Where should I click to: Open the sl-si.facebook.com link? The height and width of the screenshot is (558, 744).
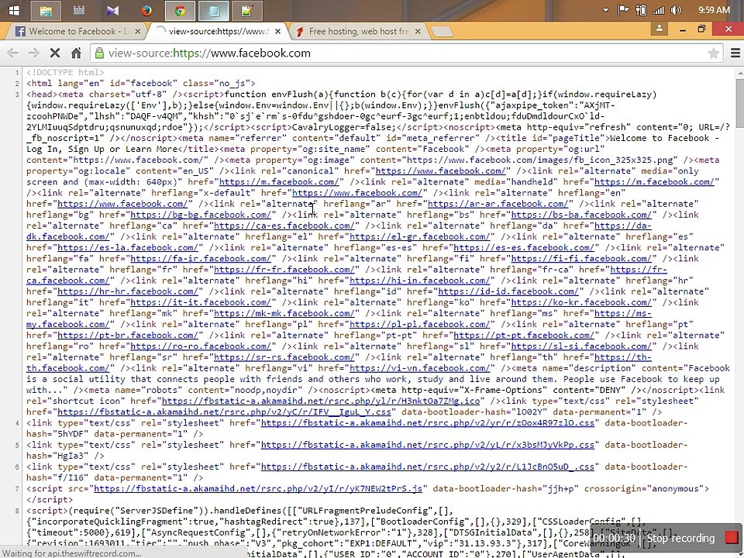581,346
